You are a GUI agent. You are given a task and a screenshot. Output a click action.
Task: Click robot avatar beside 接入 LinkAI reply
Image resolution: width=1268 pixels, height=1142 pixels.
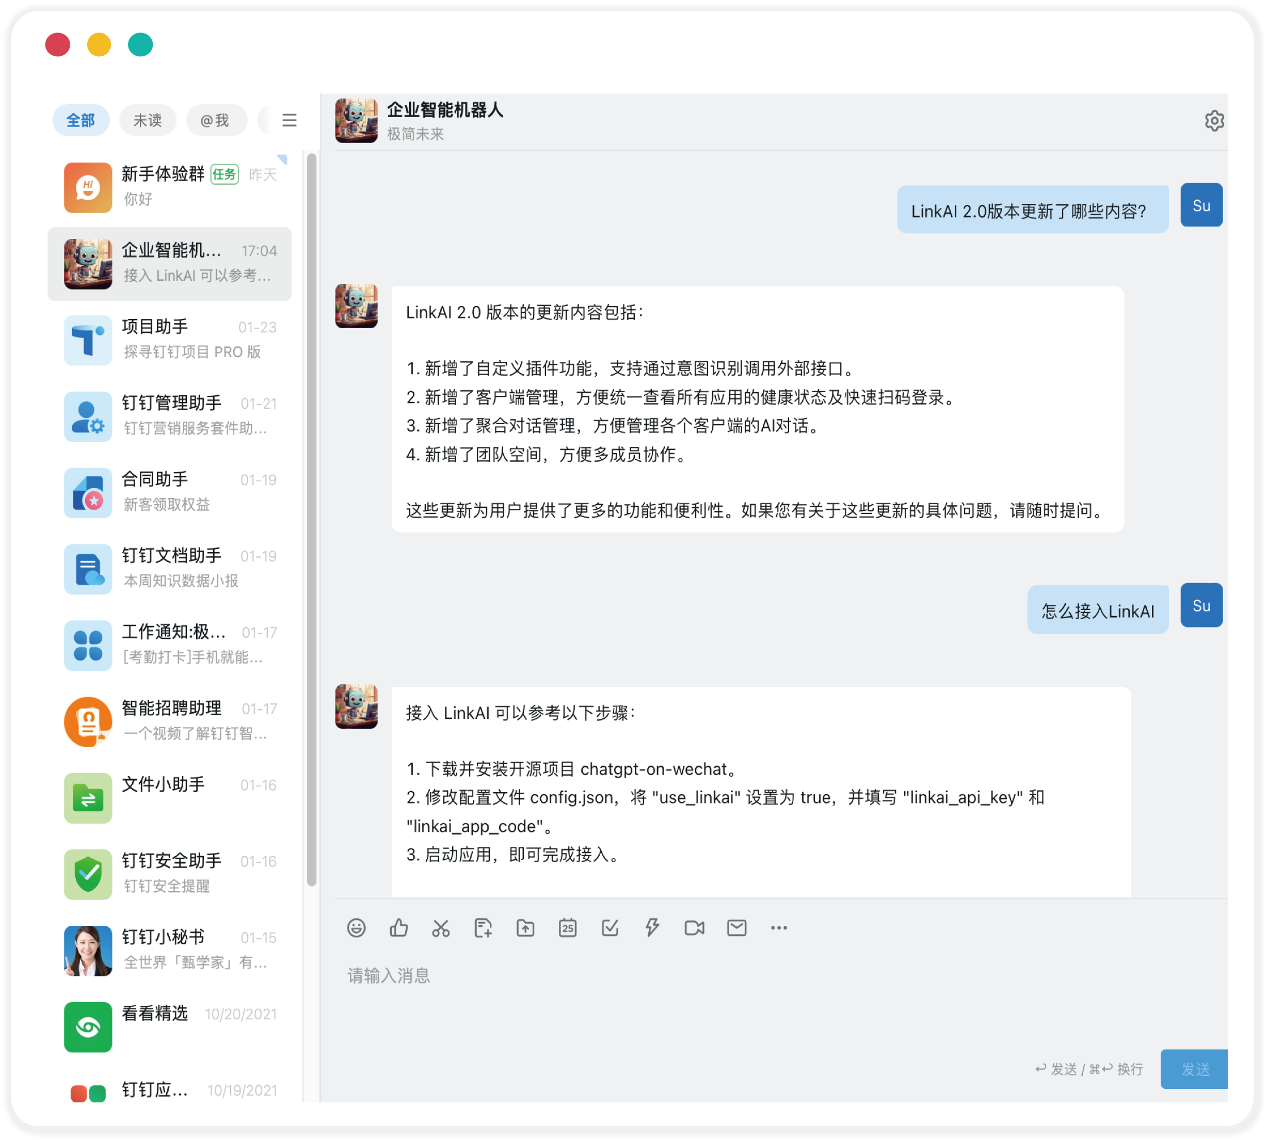point(357,706)
